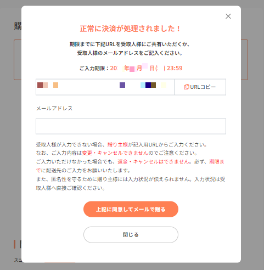Viewport: 264px width, 270px height.
Task: Click the copy icon beside URLコピー
Action: click(x=187, y=87)
